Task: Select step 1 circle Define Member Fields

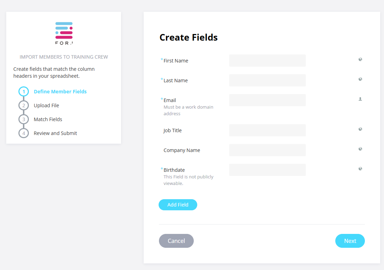Action: tap(24, 92)
